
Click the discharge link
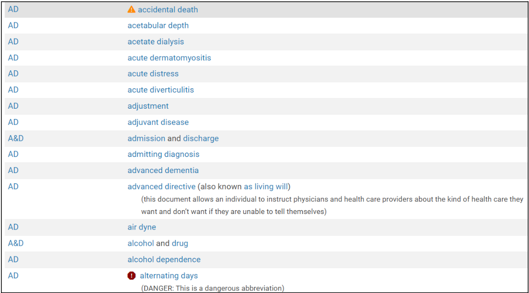coord(201,138)
